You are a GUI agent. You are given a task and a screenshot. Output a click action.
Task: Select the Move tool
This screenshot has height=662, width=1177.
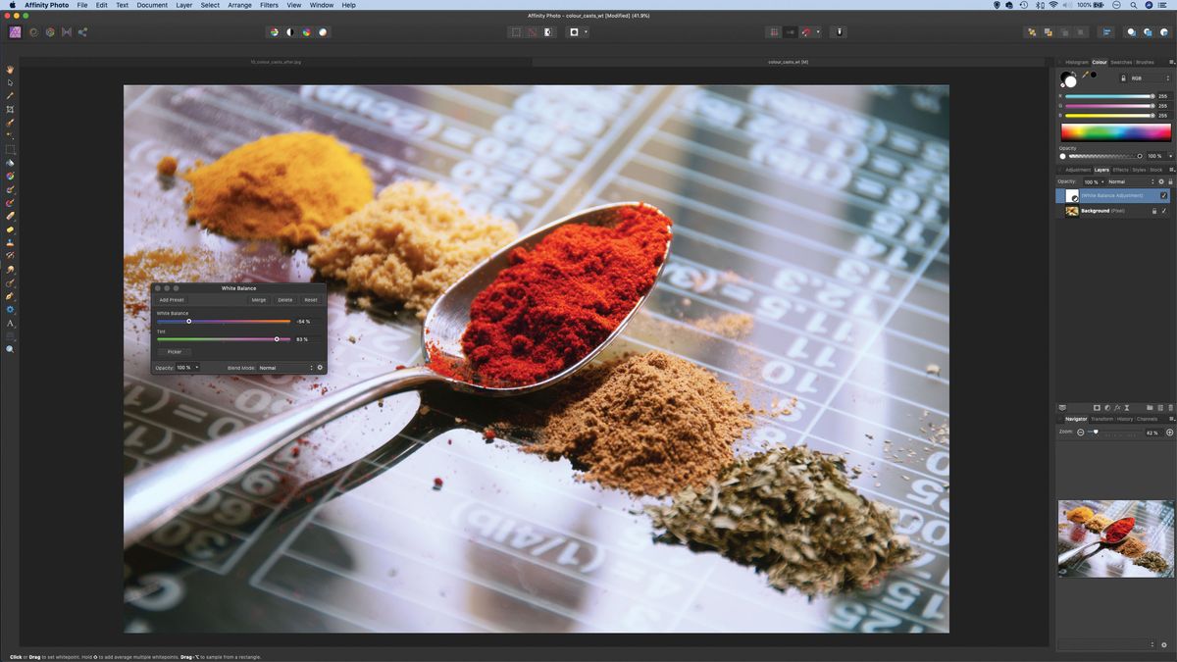point(10,82)
